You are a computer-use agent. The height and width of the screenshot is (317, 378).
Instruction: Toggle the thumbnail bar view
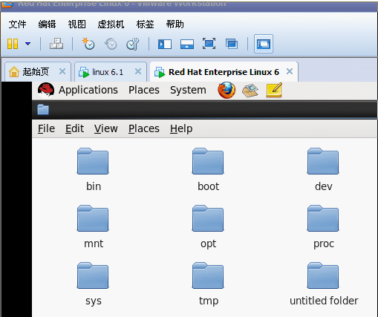point(187,45)
